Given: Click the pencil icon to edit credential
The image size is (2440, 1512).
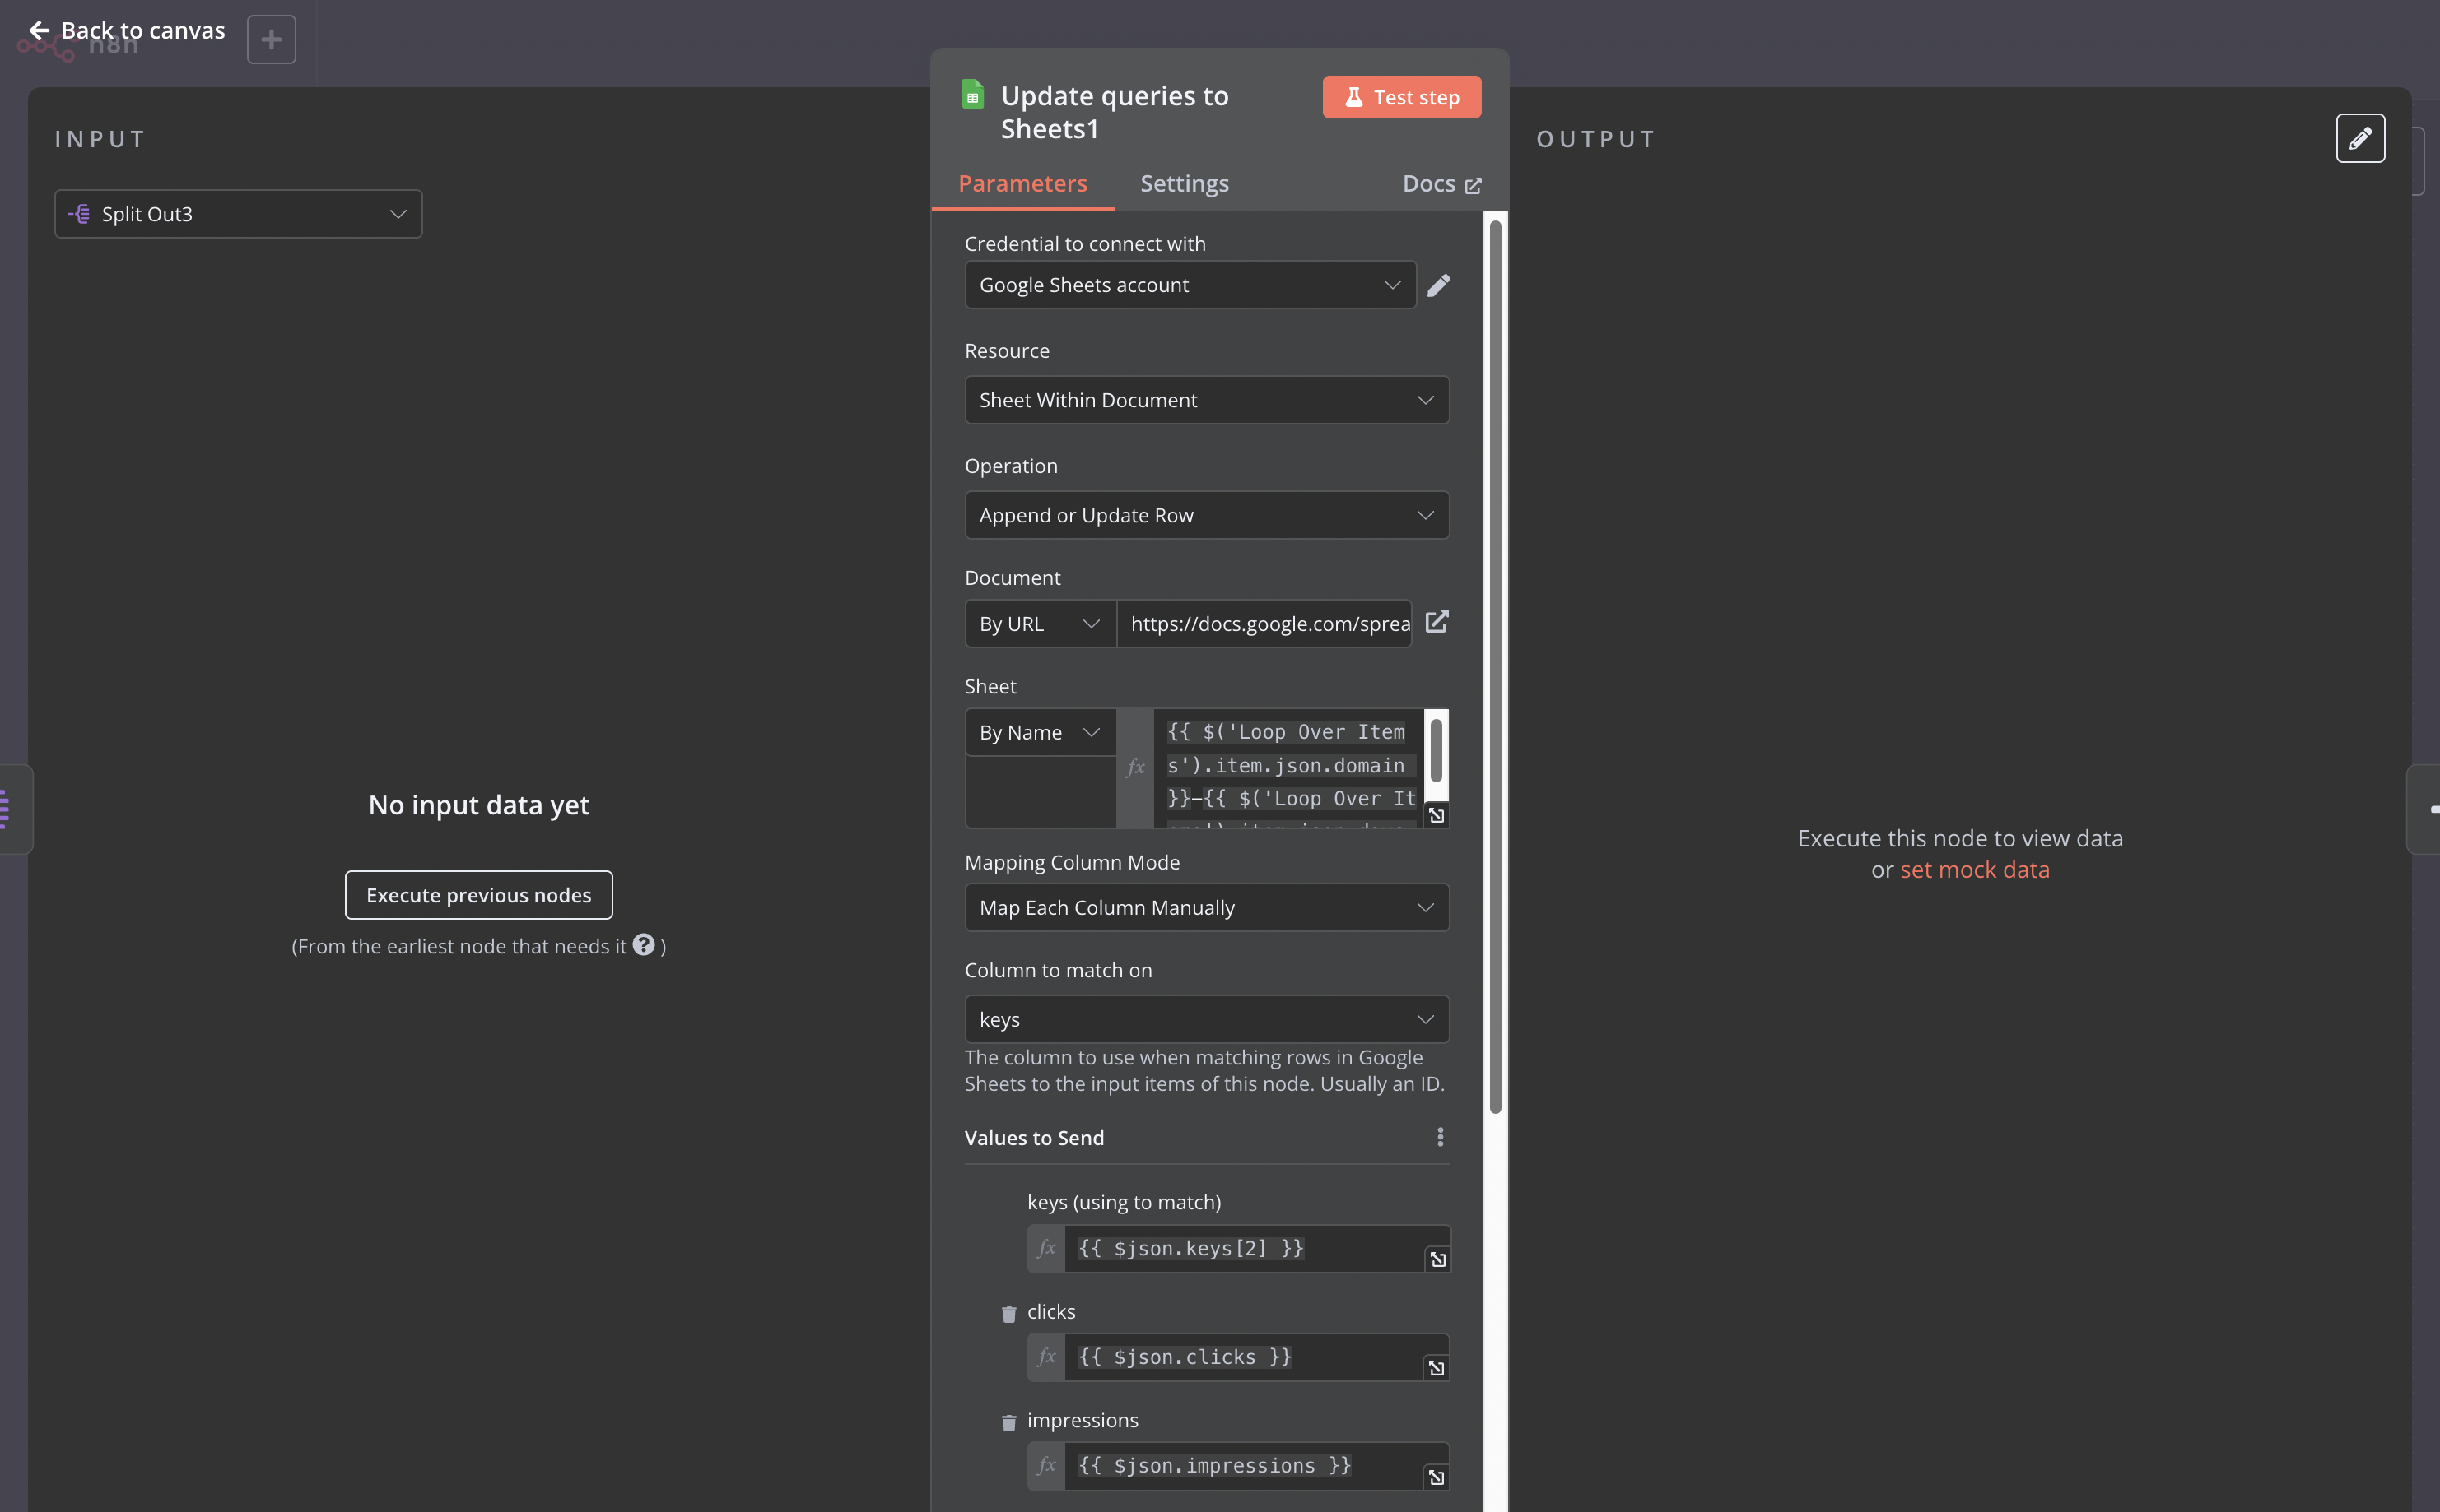Looking at the screenshot, I should [1437, 285].
